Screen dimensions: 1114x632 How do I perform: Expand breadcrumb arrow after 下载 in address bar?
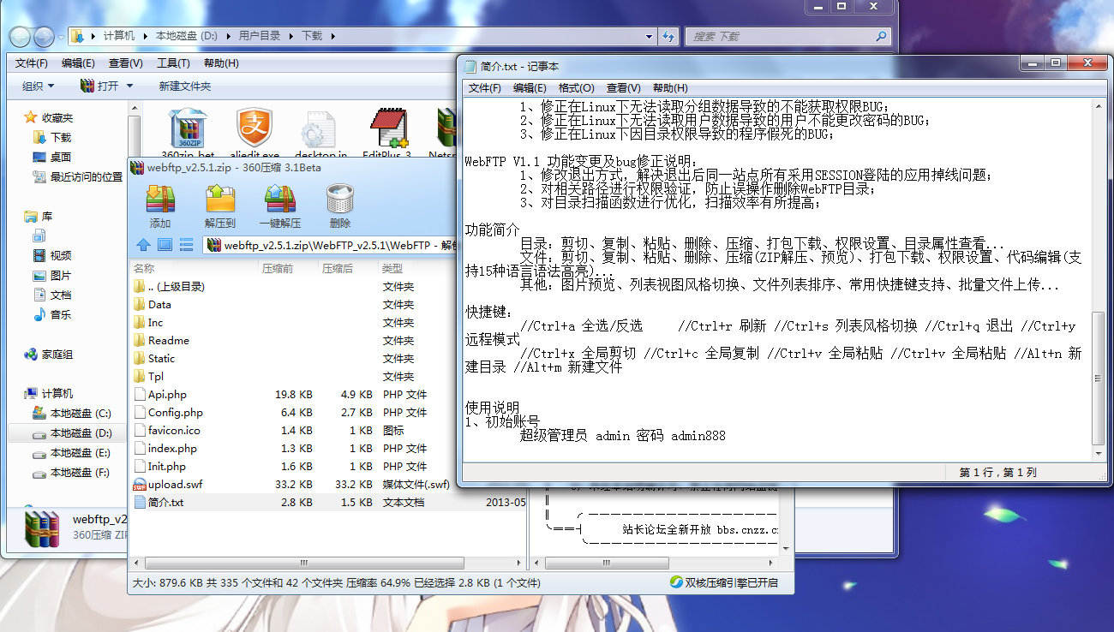click(332, 36)
